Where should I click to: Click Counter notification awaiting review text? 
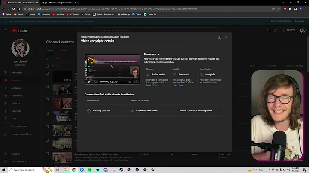pyautogui.click(x=196, y=110)
